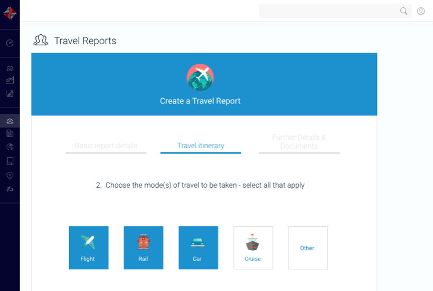Open the dashboard gauge icon in sidebar
This screenshot has height=291, width=433.
10,43
